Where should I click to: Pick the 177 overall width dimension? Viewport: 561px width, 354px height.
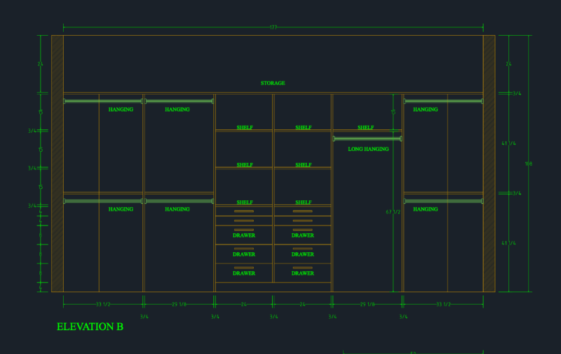[273, 27]
